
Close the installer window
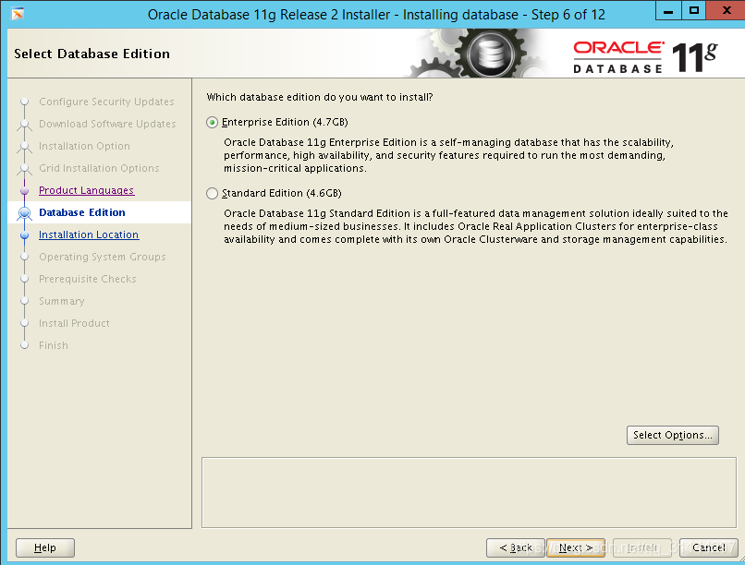[x=726, y=11]
